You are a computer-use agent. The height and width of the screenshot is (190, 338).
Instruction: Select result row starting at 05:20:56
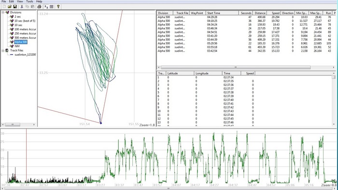click(x=246, y=44)
